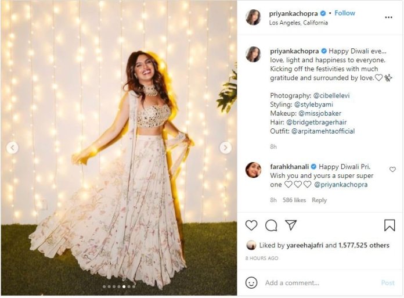The height and width of the screenshot is (298, 404).
Task: Like farahkhanali's comment heart
Action: click(392, 170)
